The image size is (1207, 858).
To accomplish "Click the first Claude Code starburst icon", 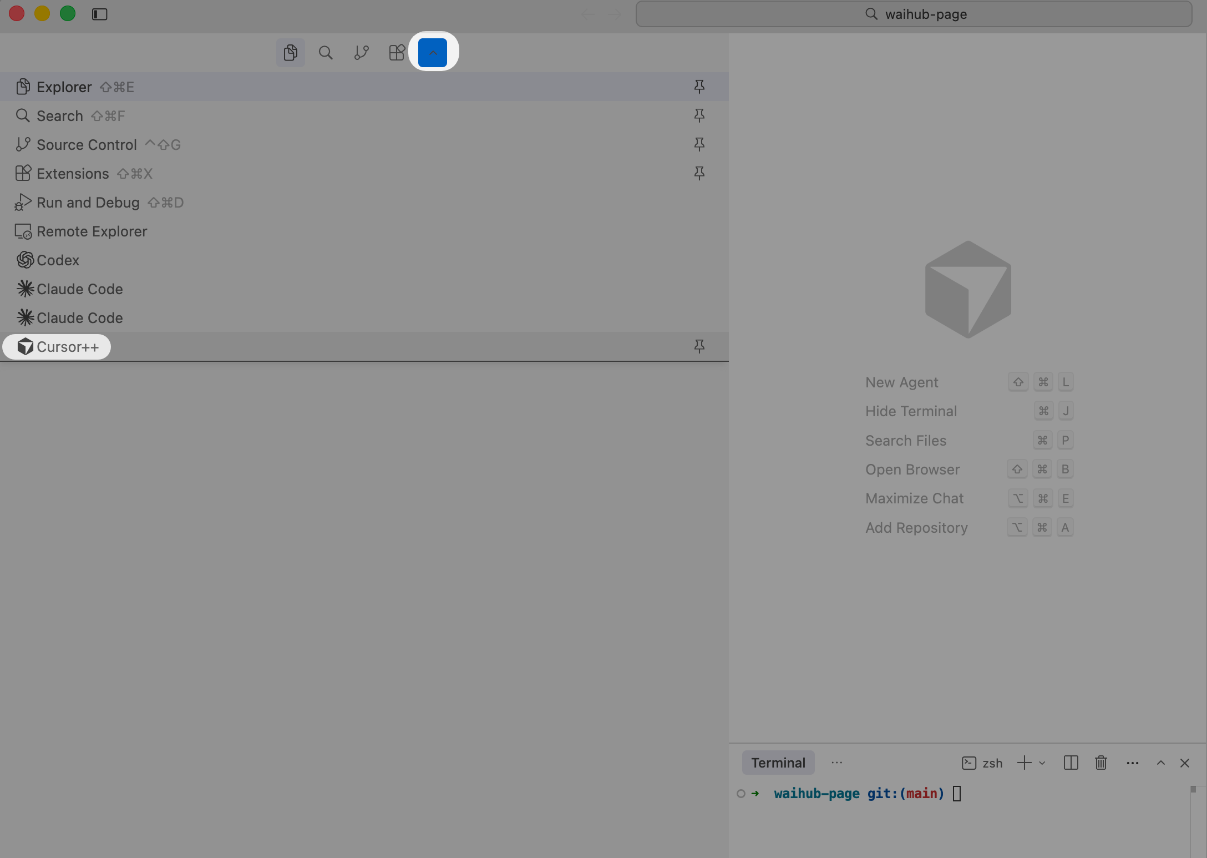I will [25, 289].
